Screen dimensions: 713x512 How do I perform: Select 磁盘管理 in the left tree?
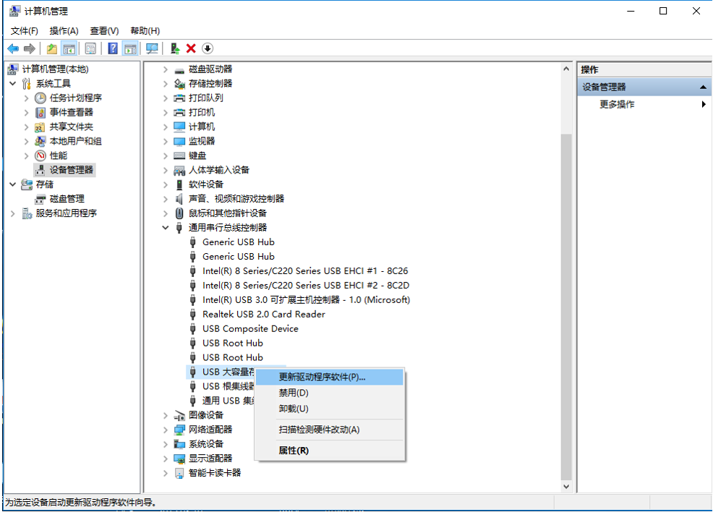tap(67, 199)
